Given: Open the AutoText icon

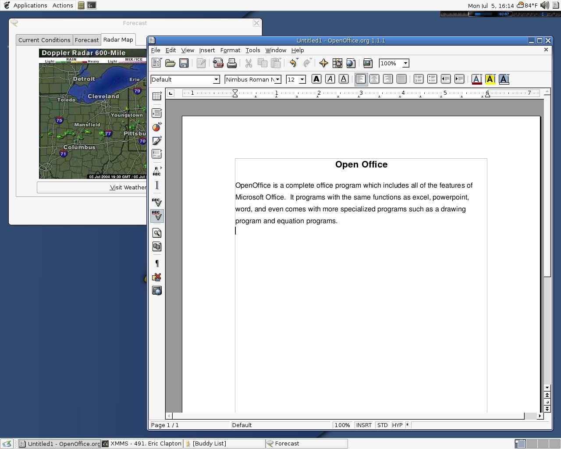Looking at the screenshot, I should coord(157,171).
